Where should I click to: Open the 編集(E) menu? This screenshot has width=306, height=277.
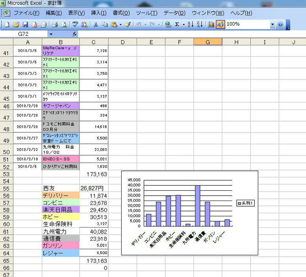click(x=54, y=13)
